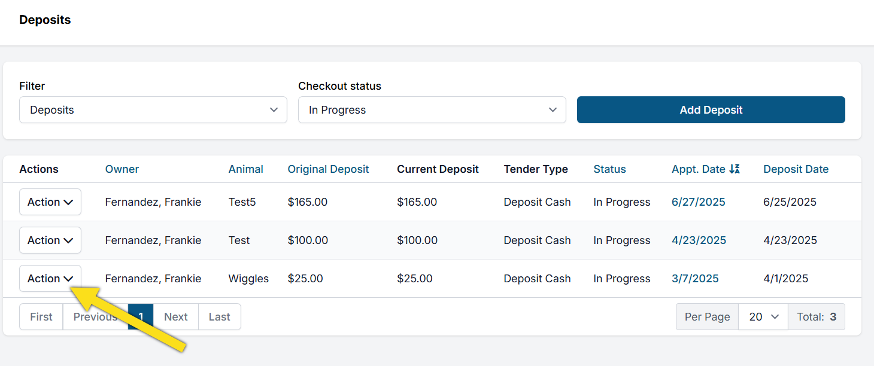
Task: Sort by Deposit Date column header
Action: point(796,169)
